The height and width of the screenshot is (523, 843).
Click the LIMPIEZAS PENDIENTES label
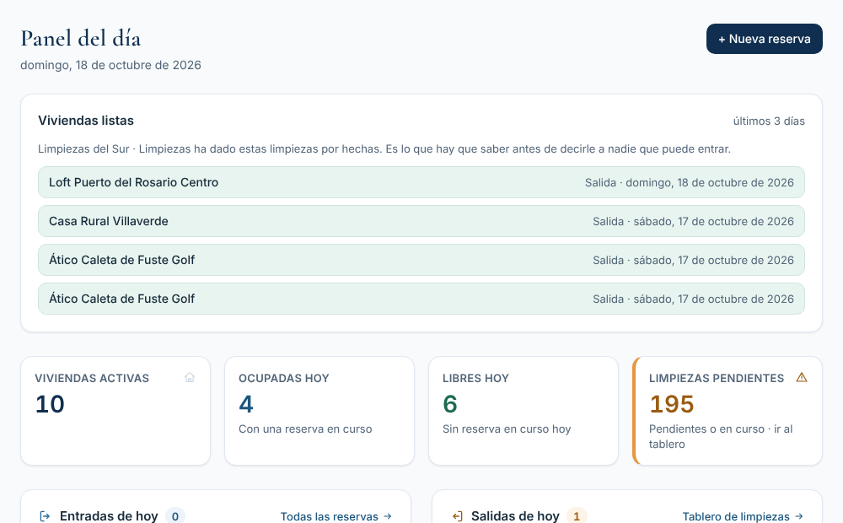point(717,378)
